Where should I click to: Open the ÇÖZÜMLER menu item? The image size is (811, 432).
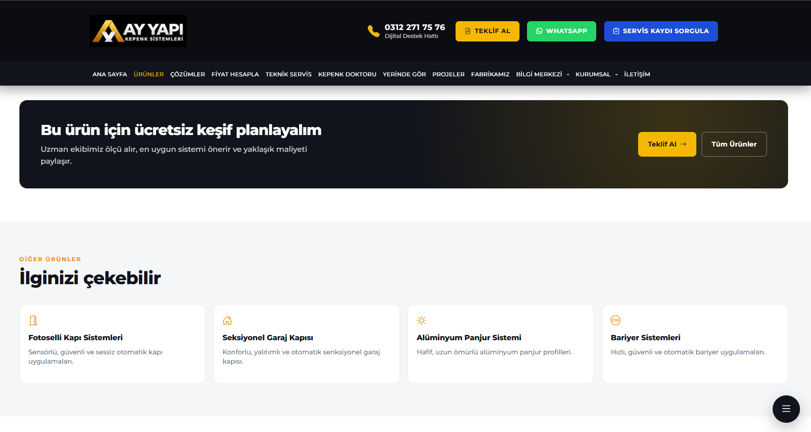187,74
